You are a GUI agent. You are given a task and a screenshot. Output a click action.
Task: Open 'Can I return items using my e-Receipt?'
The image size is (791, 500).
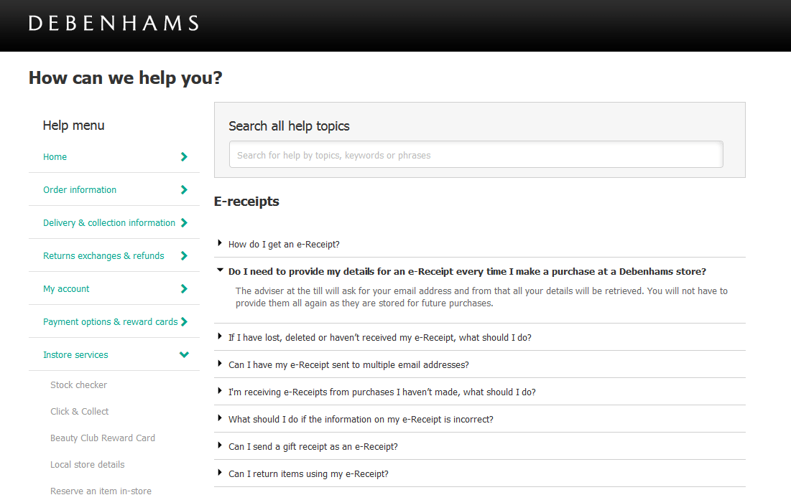click(x=308, y=474)
